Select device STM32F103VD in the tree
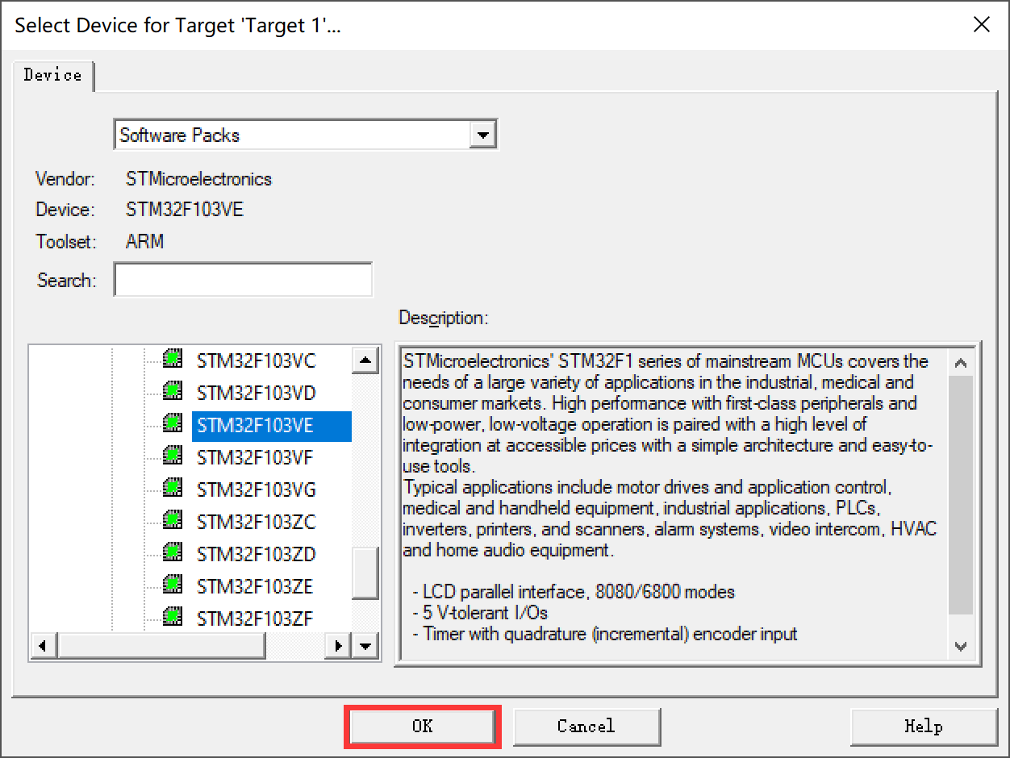This screenshot has height=758, width=1010. pyautogui.click(x=256, y=394)
